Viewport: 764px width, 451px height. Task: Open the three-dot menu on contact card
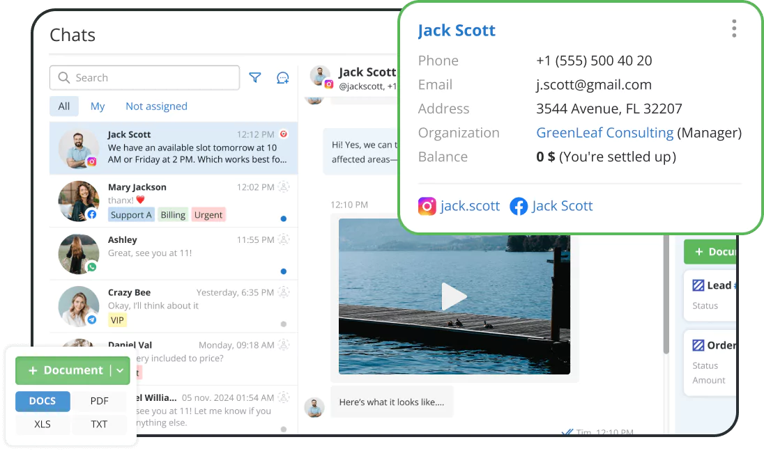(734, 29)
